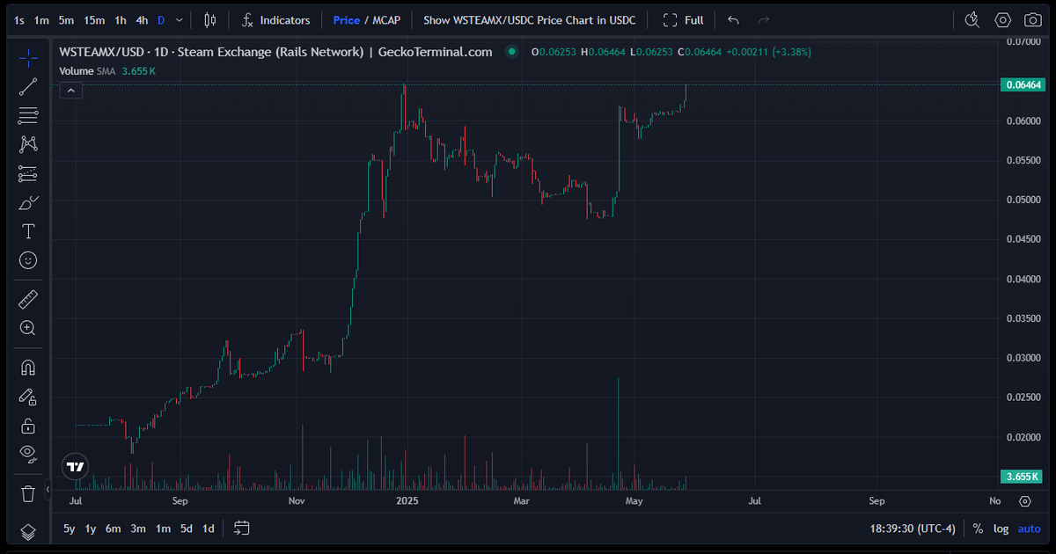Open timezone menu showing UTC-4
This screenshot has height=554, width=1056.
click(913, 528)
